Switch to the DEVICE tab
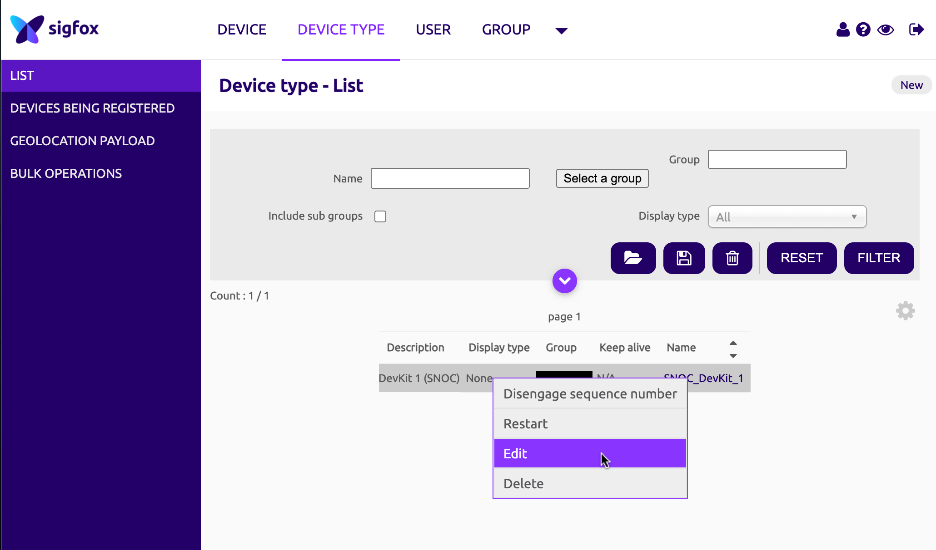 coord(242,29)
